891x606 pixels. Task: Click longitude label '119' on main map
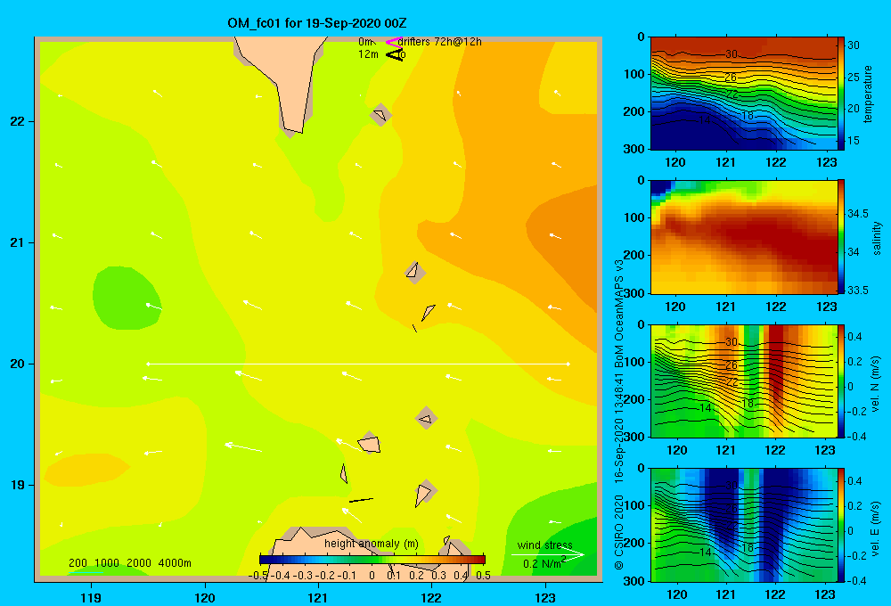coord(91,597)
